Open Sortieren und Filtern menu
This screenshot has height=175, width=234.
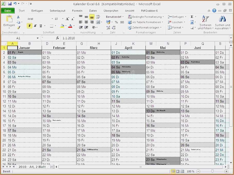click(205, 22)
